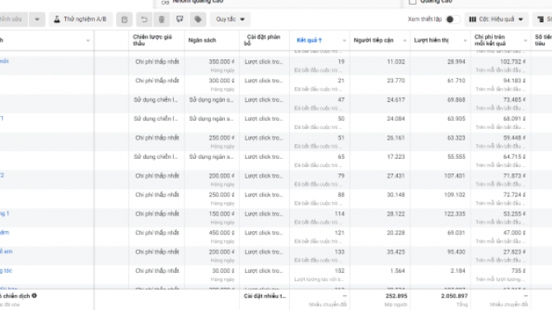Click info icon next to 'chiến dịch' footer

pos(34,295)
